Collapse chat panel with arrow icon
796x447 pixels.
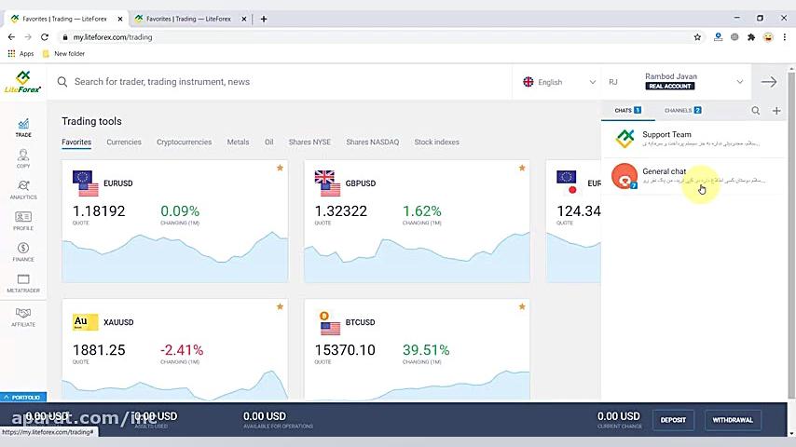pos(769,82)
